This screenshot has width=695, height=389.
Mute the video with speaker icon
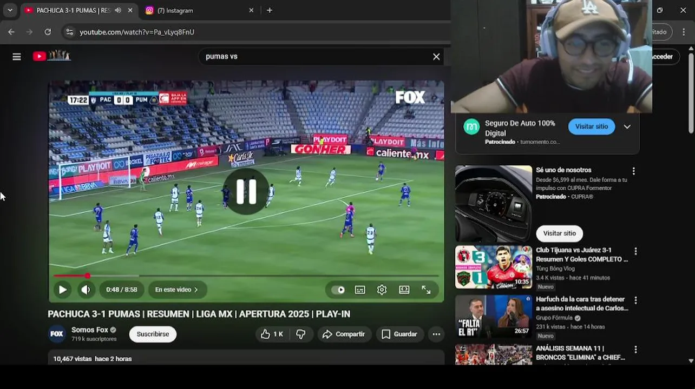(86, 290)
